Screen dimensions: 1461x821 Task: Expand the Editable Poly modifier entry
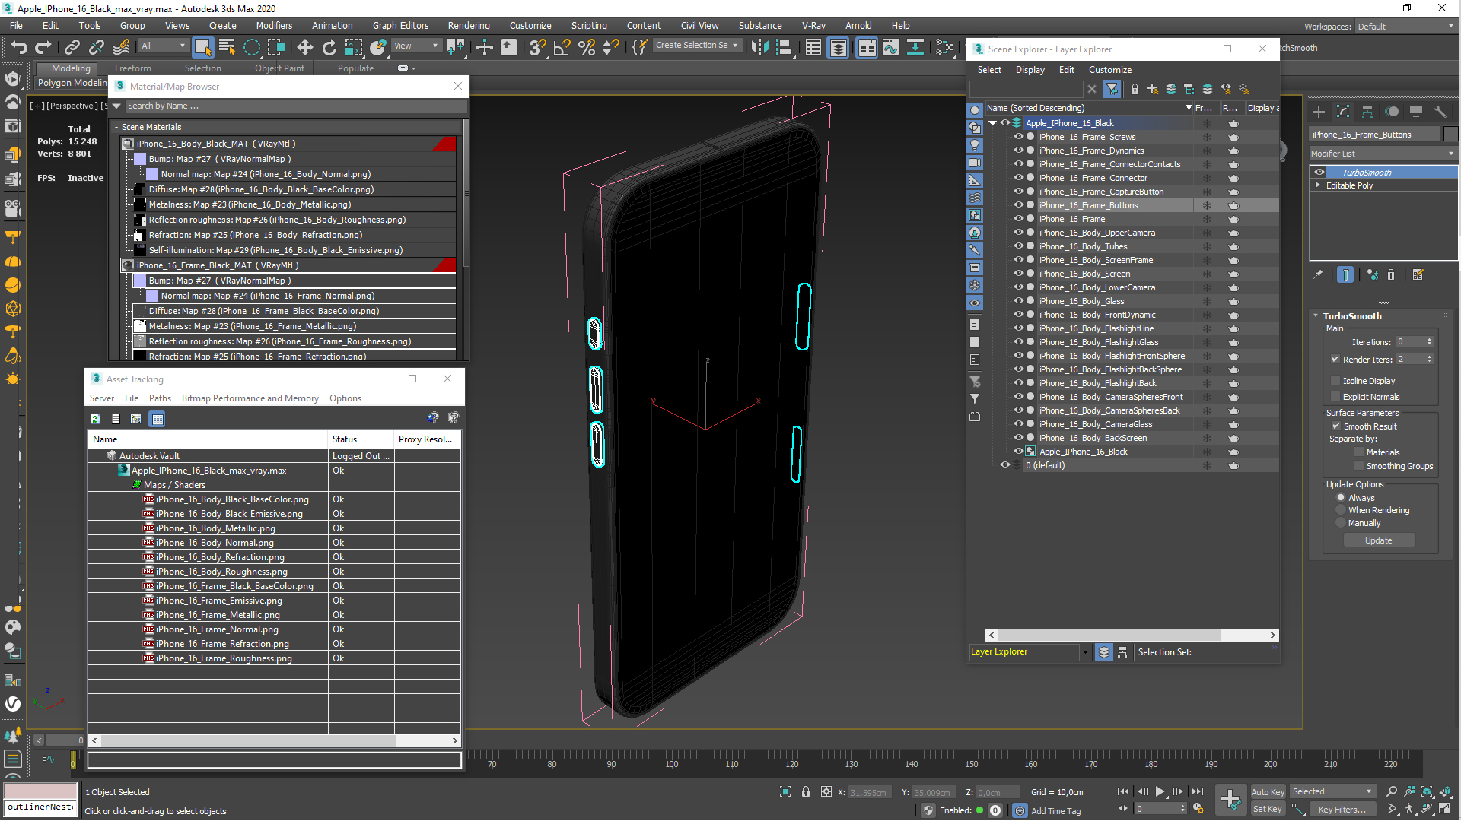pos(1318,185)
